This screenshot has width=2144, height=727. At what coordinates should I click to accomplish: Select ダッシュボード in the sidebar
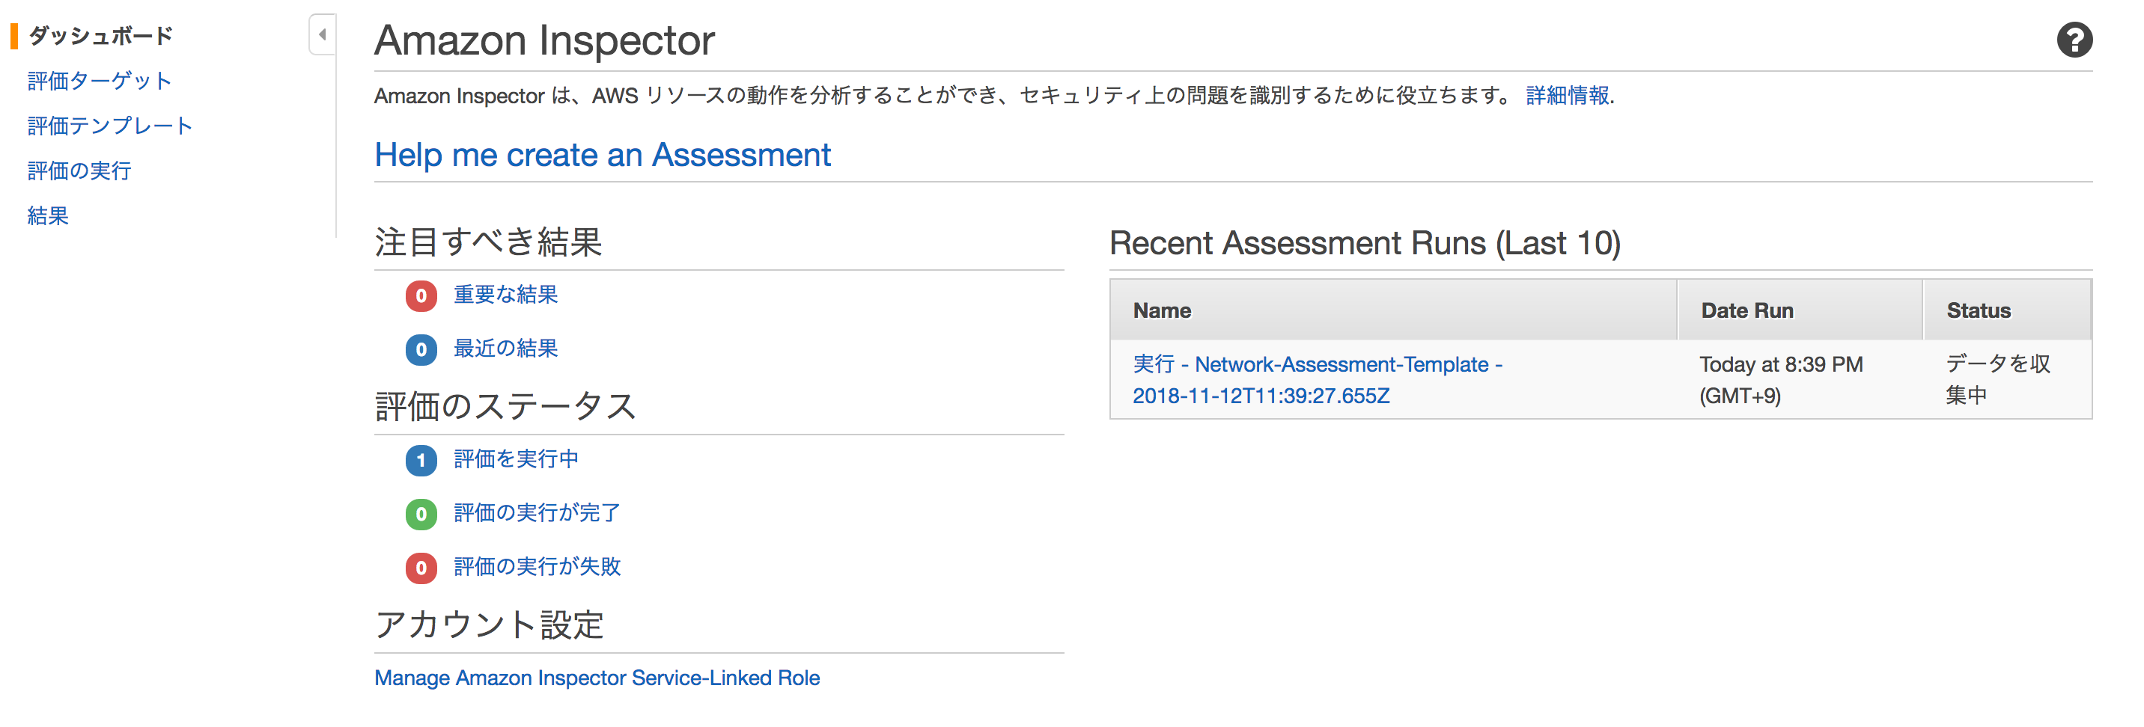[101, 36]
